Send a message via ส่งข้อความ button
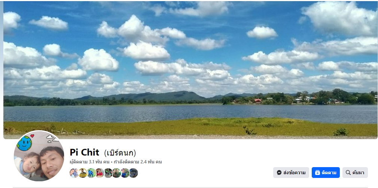This screenshot has width=378, height=188. 291,173
